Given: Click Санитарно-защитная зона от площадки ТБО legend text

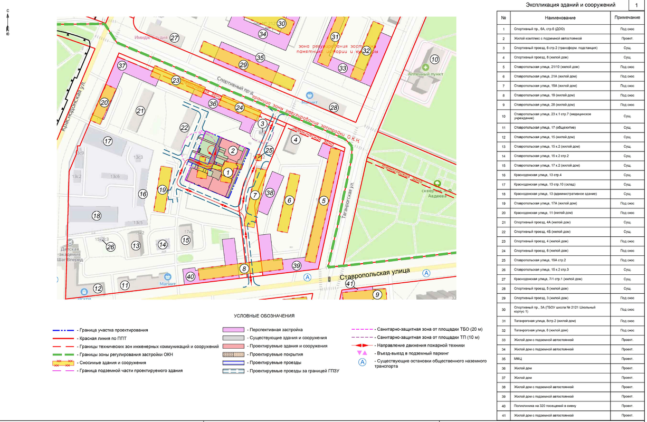Looking at the screenshot, I should [428, 329].
